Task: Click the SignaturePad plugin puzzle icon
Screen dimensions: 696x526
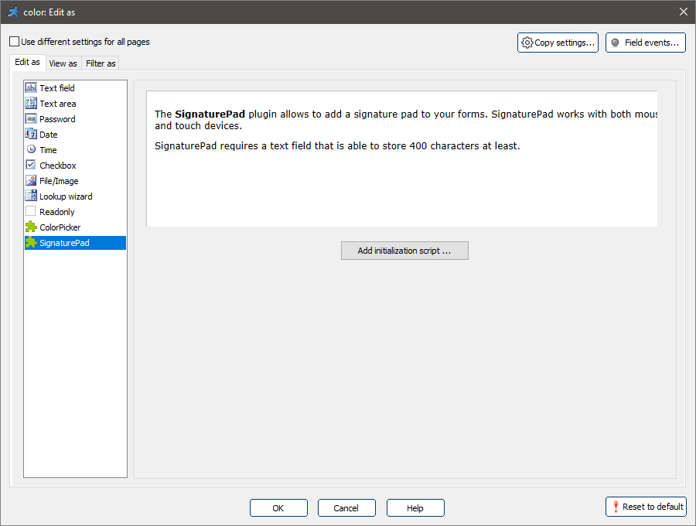Action: click(x=31, y=243)
